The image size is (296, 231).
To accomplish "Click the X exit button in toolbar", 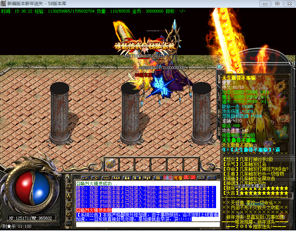I will point(212,178).
